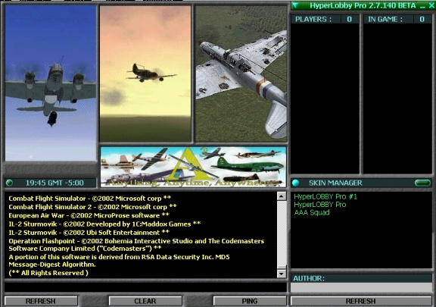436x307 pixels.
Task: Click the Anything Anytime Anywhere banner
Action: pyautogui.click(x=193, y=167)
